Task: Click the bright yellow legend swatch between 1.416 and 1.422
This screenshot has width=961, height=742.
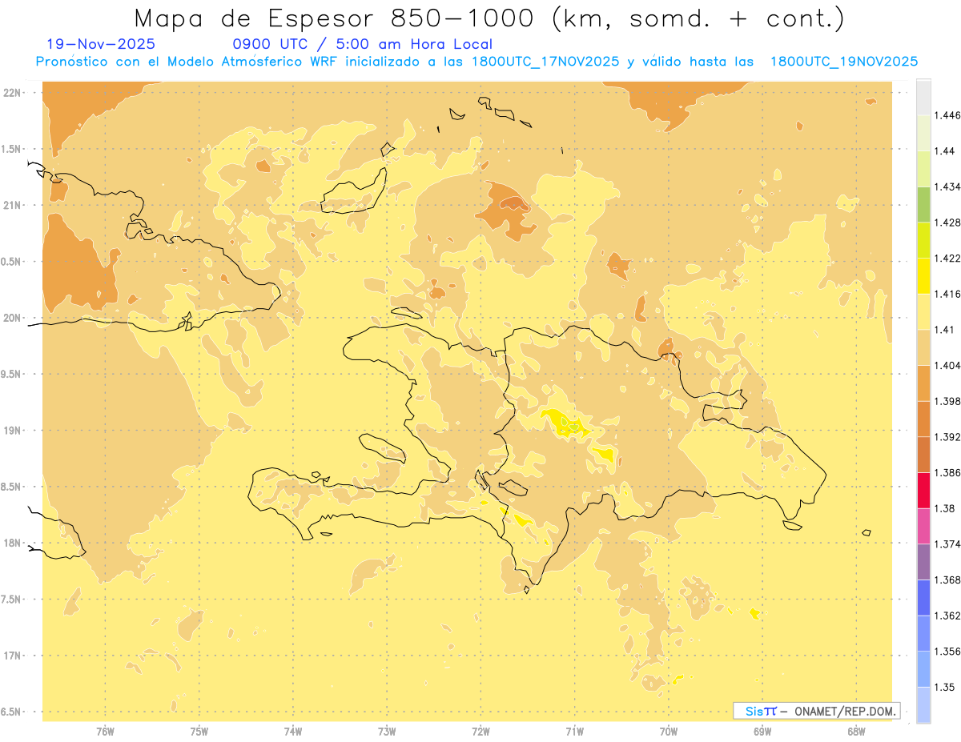Action: tap(923, 275)
